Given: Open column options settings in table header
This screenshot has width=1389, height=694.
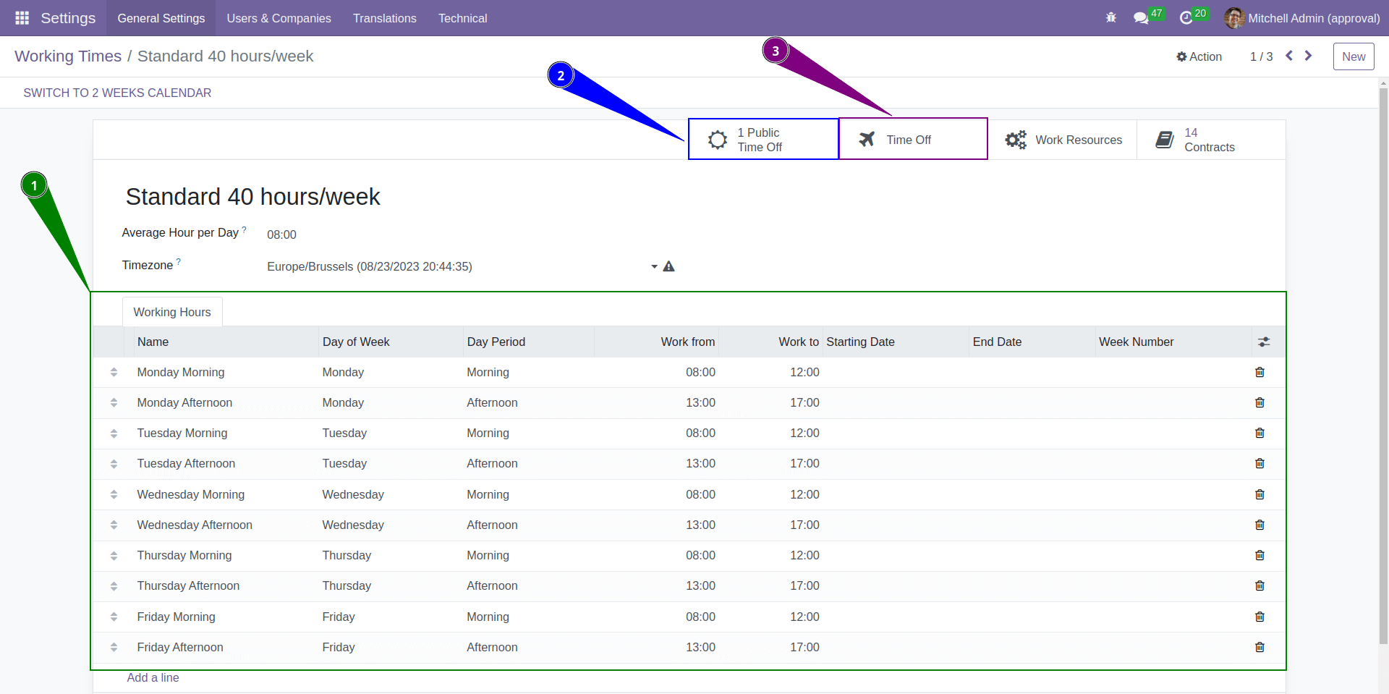Looking at the screenshot, I should coord(1264,342).
